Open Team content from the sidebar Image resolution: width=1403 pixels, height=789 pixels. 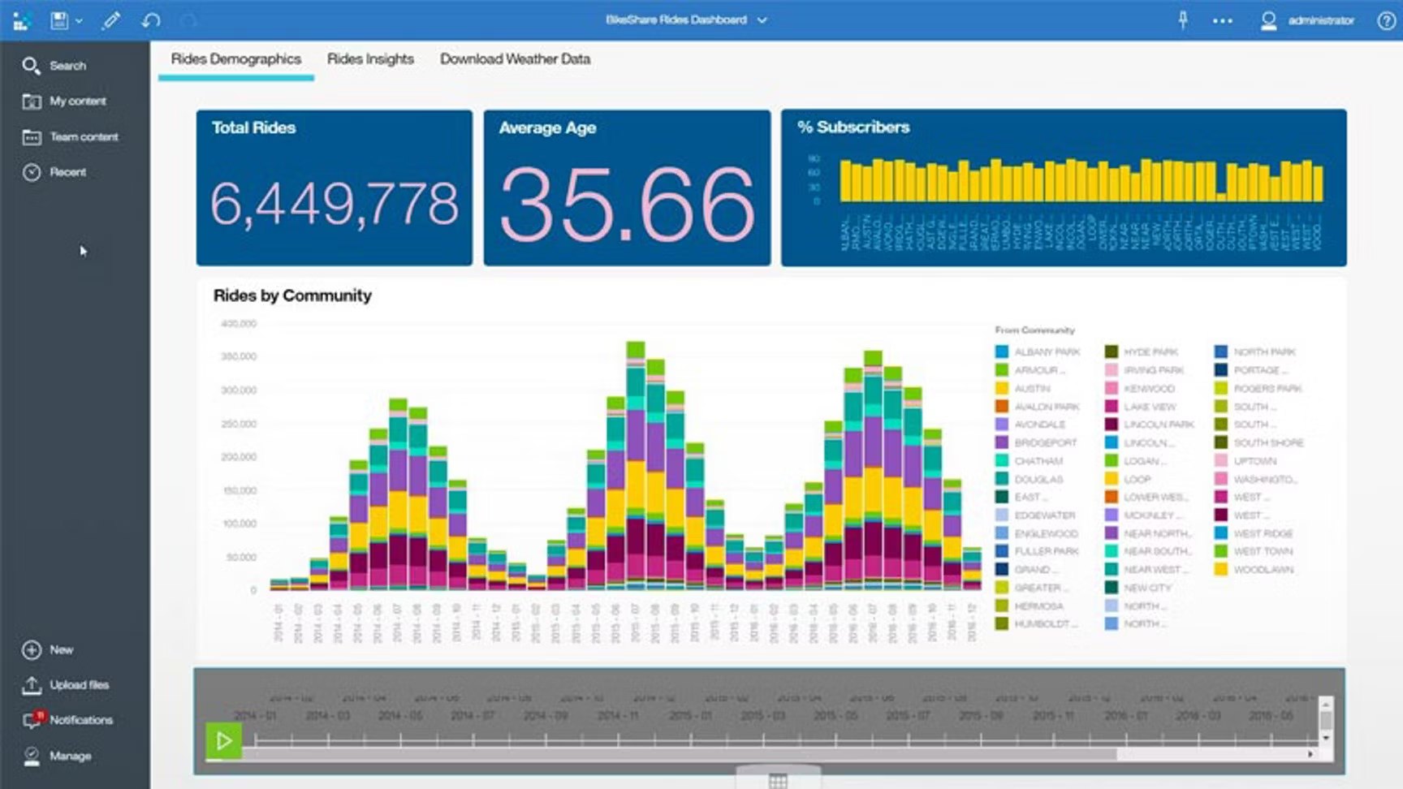(x=73, y=136)
